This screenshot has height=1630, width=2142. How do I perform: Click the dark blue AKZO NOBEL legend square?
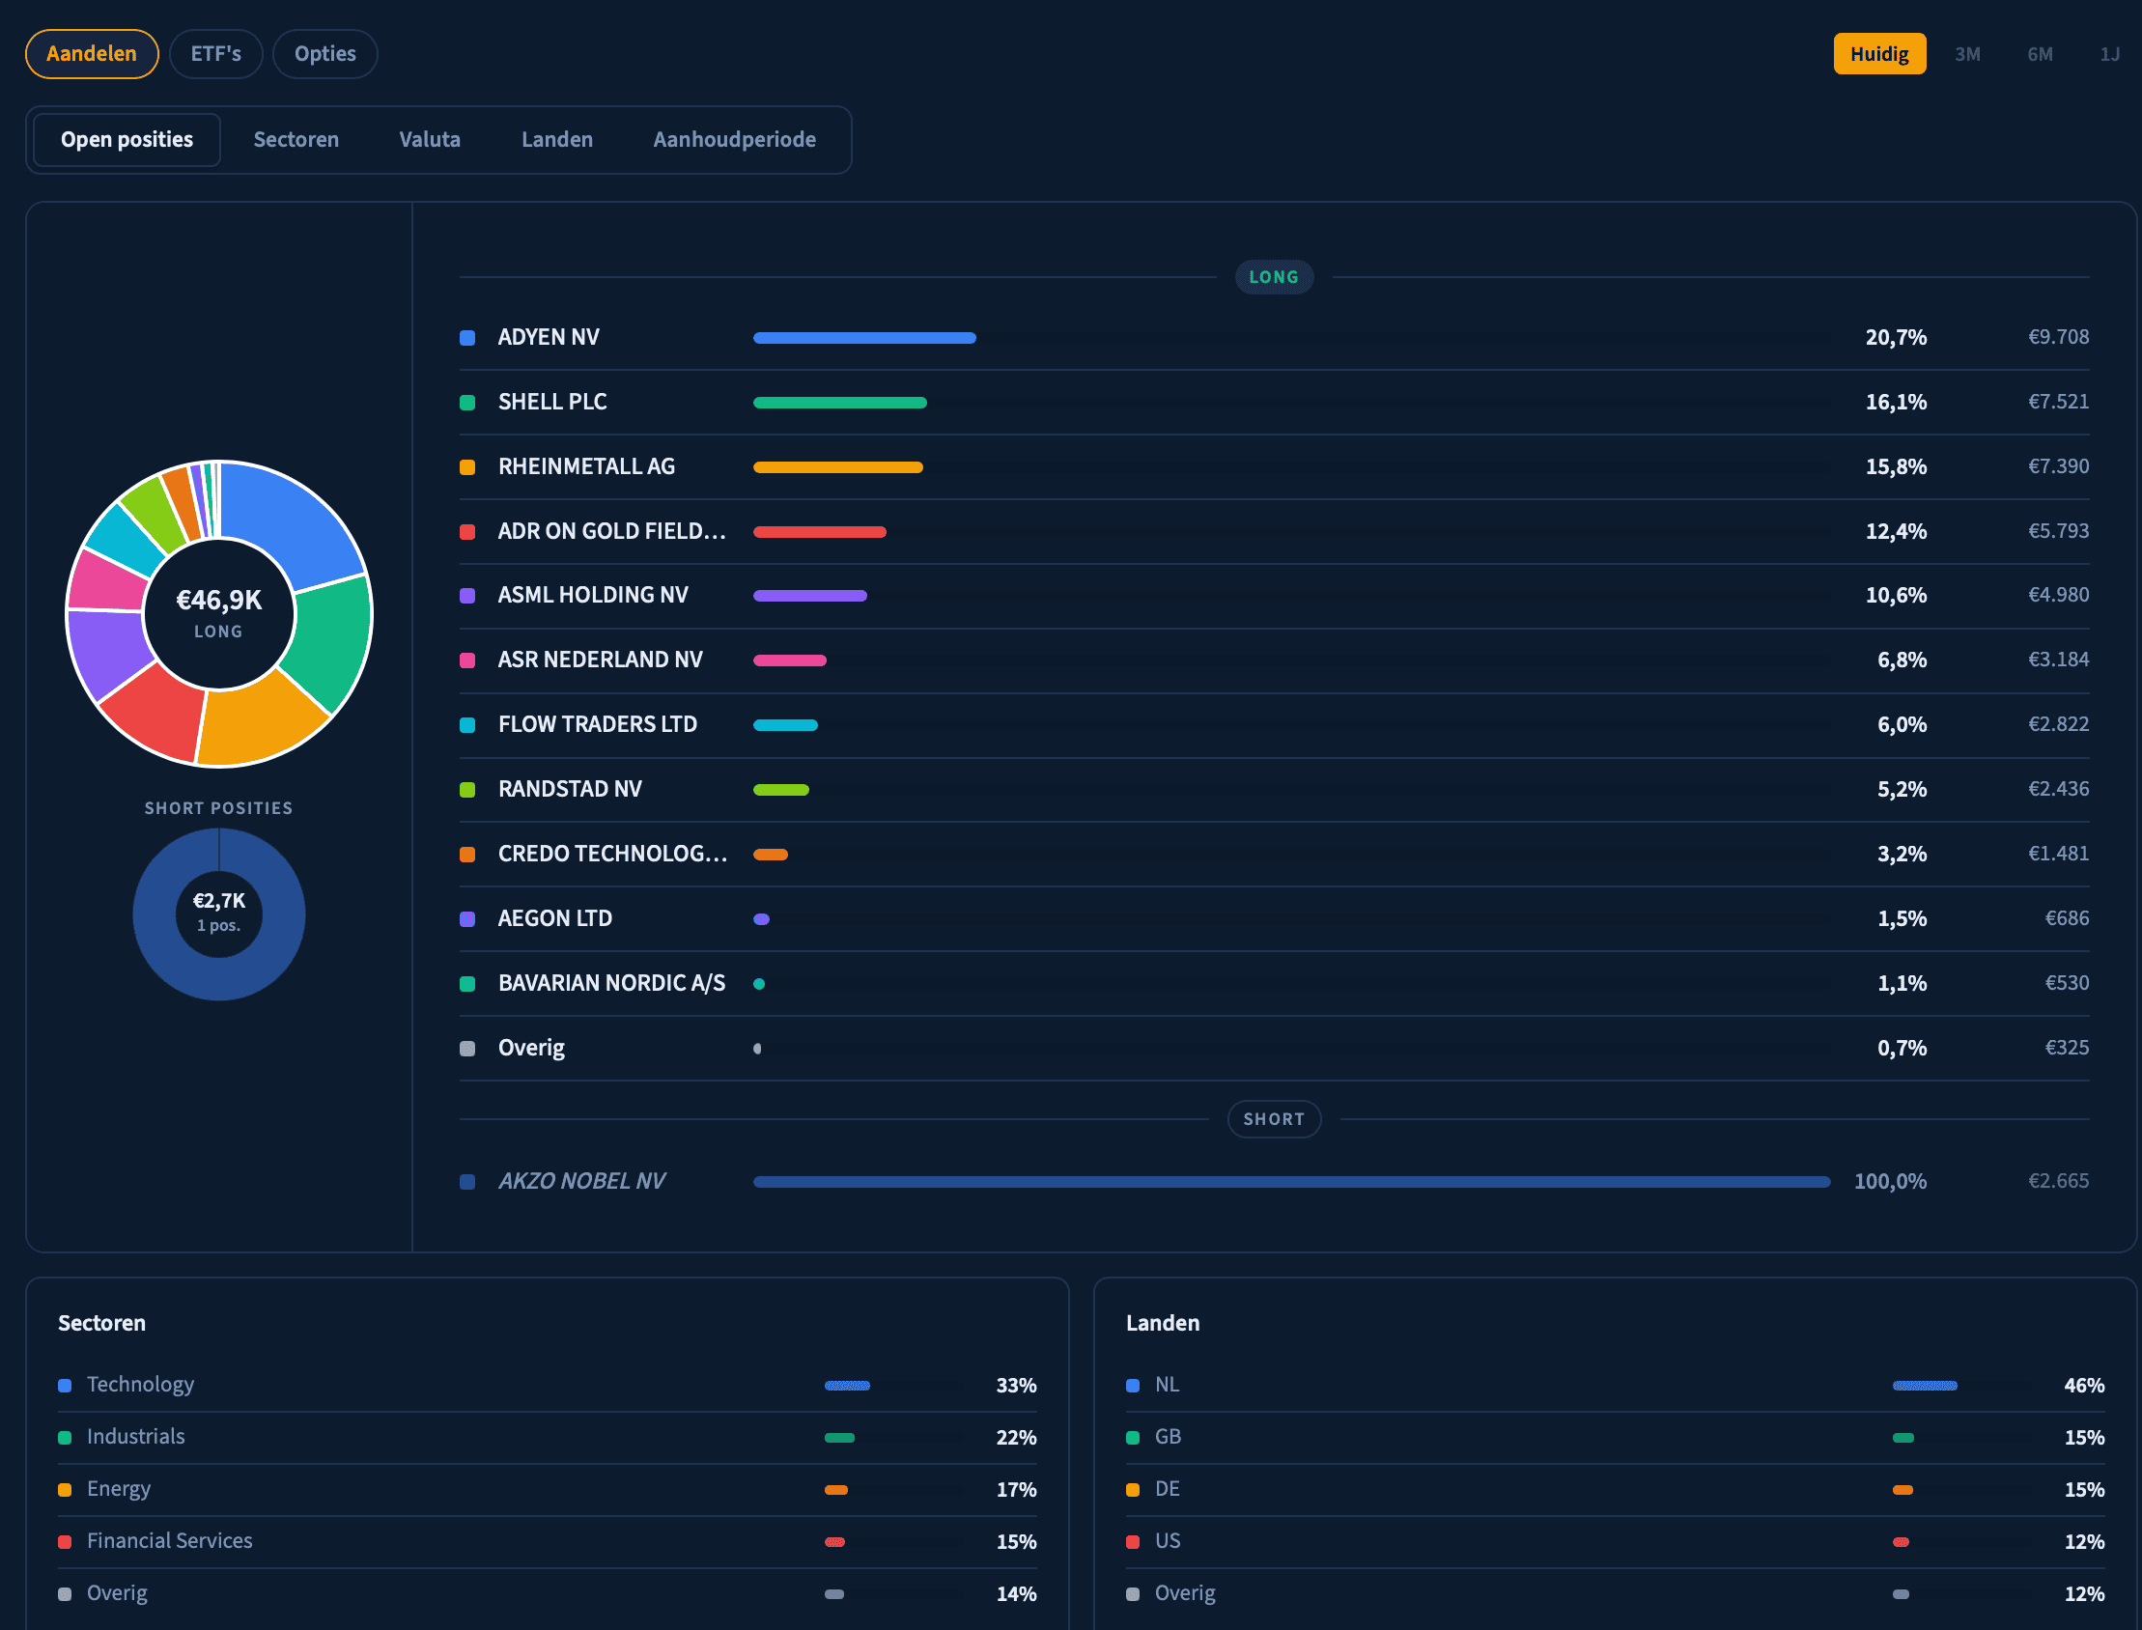coord(467,1182)
